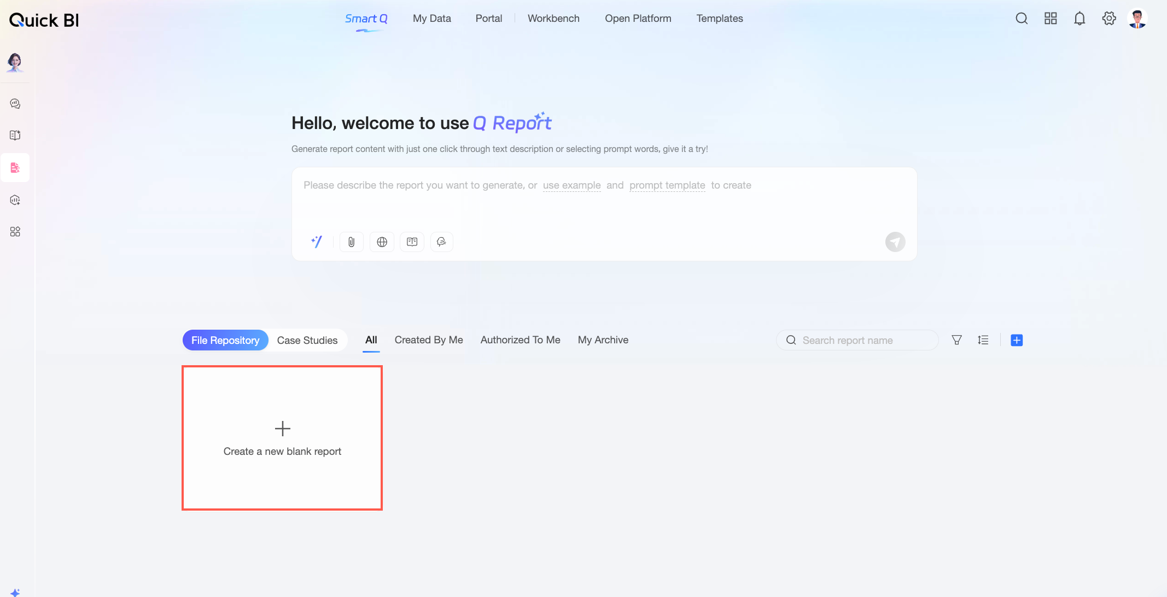Click the open-book icon under prompt box

[412, 242]
